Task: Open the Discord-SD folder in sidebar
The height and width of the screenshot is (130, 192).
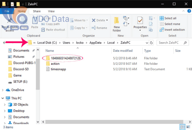Action: [18, 69]
